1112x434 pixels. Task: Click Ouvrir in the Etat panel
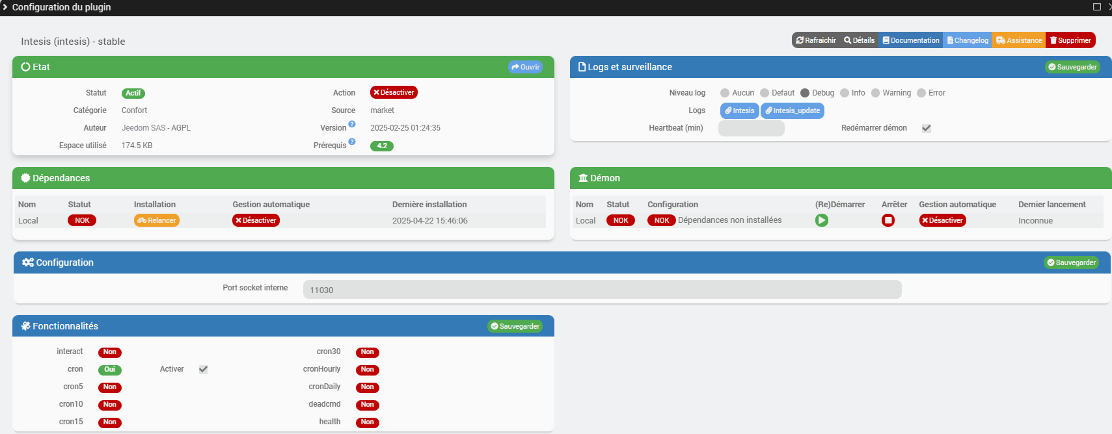pos(526,67)
